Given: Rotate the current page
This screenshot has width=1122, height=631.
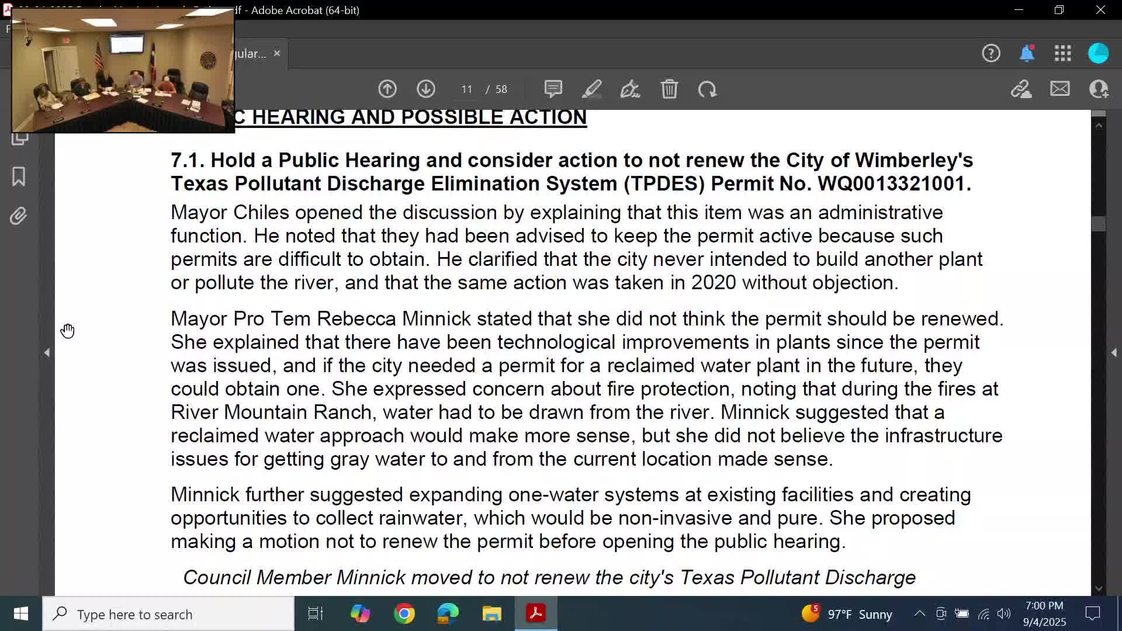Looking at the screenshot, I should (707, 89).
